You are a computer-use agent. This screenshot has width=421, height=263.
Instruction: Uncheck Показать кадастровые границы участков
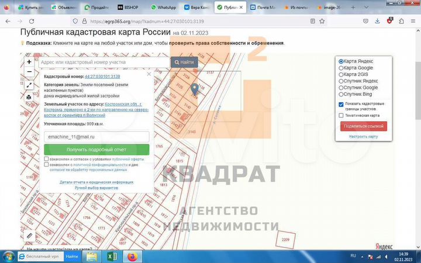click(341, 105)
